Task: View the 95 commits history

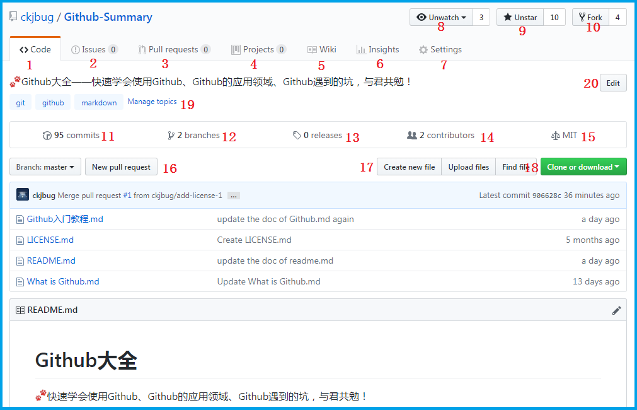Action: (71, 135)
